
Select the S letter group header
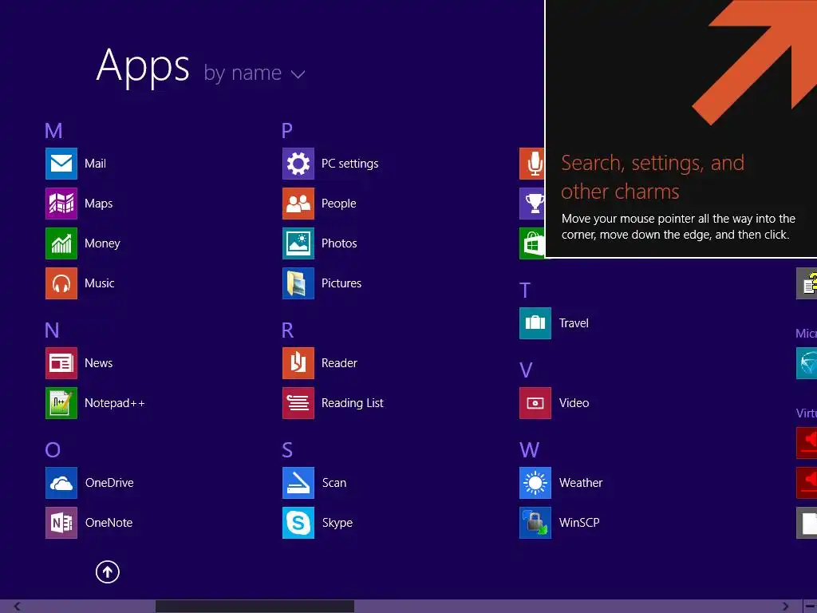coord(287,450)
